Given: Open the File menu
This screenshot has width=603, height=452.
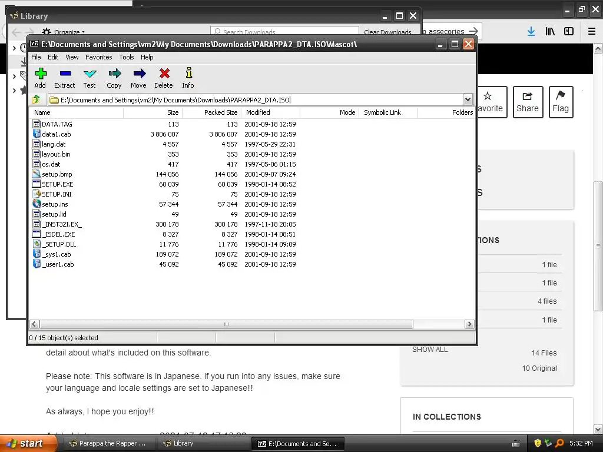Looking at the screenshot, I should point(36,57).
